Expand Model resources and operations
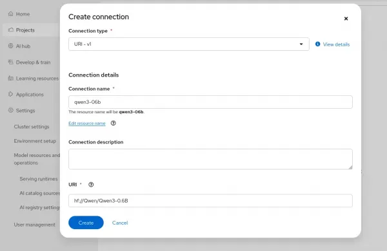 click(37, 159)
